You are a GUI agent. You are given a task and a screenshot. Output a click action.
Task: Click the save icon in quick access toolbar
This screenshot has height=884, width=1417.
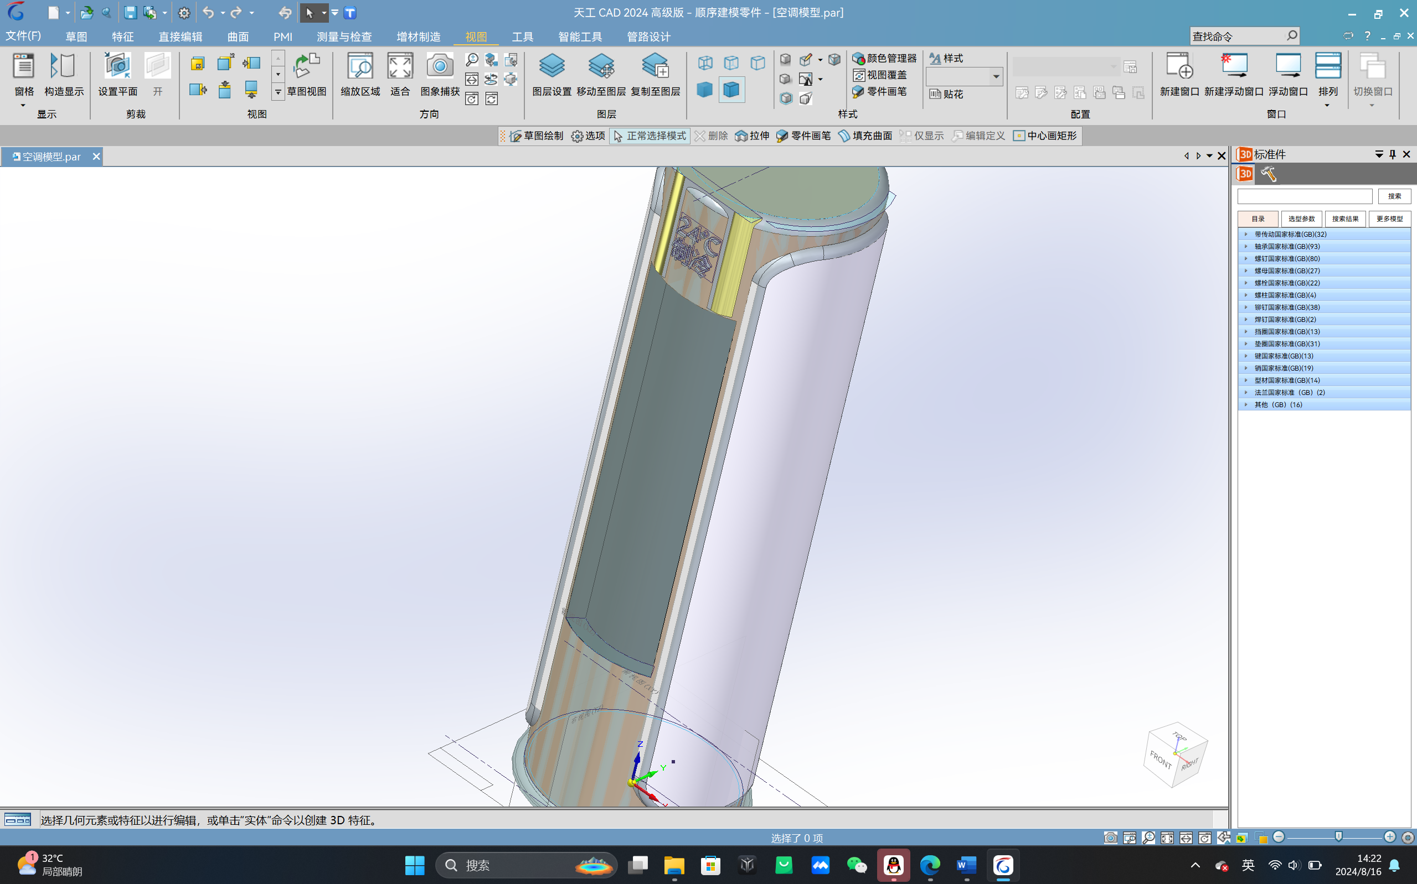pos(130,12)
